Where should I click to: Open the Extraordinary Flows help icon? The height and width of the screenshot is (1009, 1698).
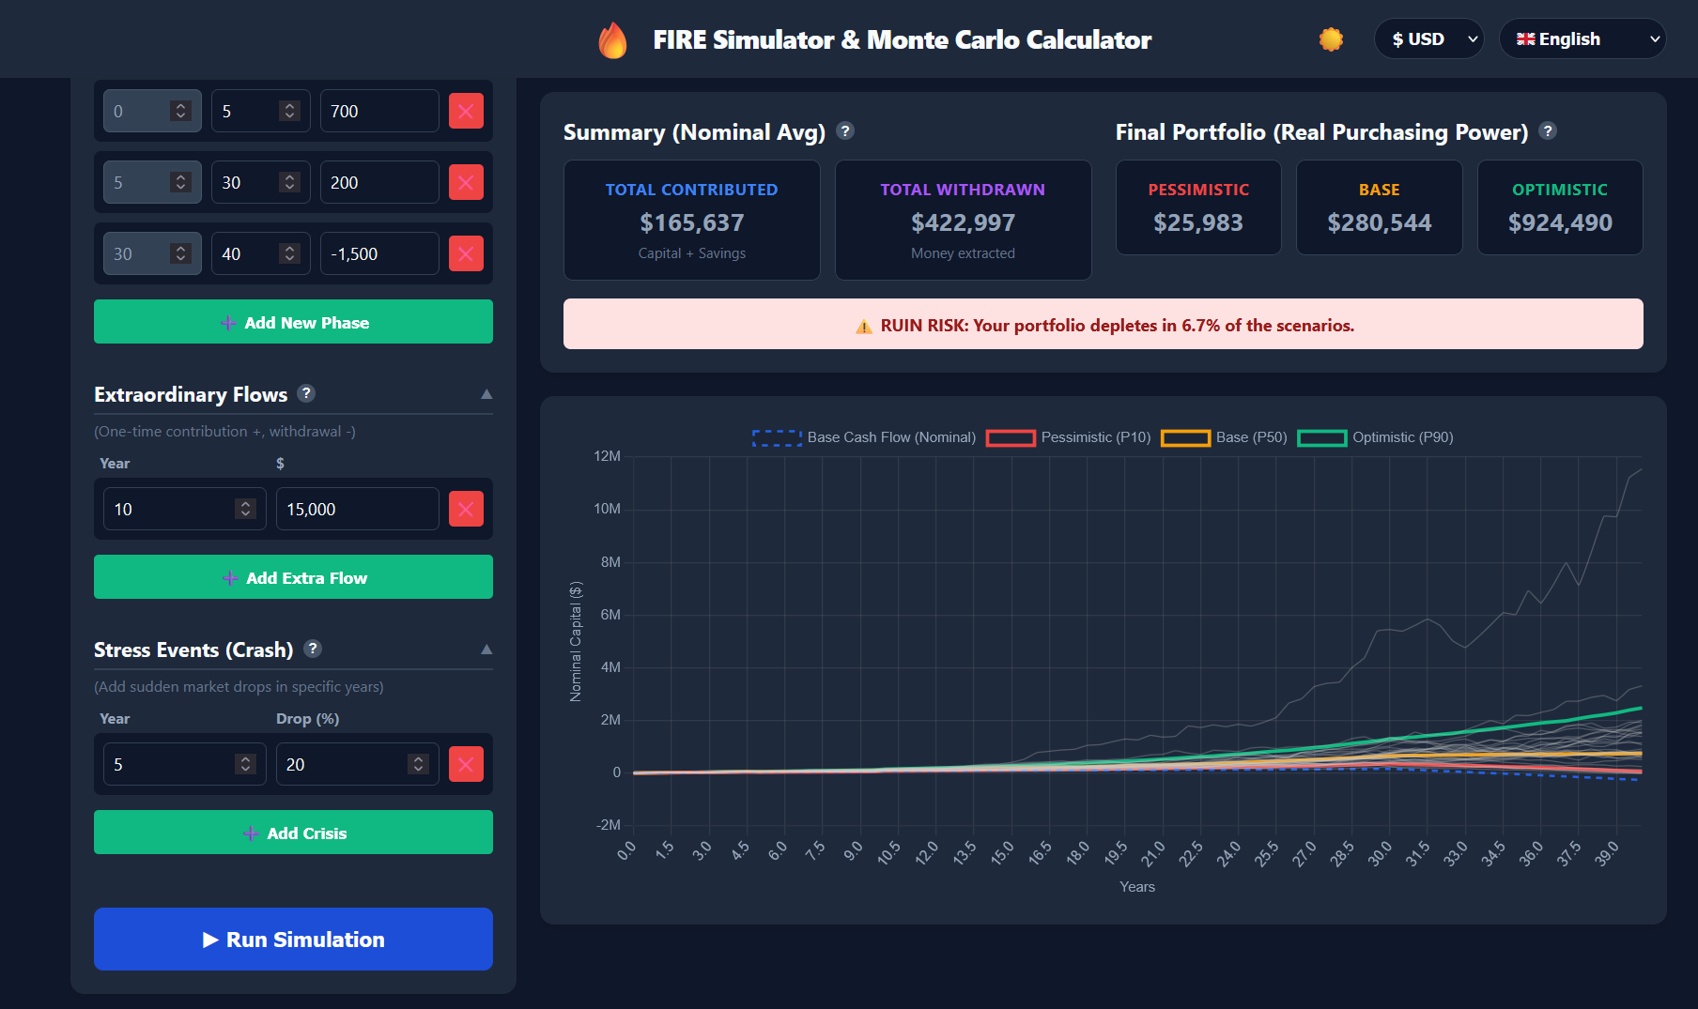(x=307, y=393)
